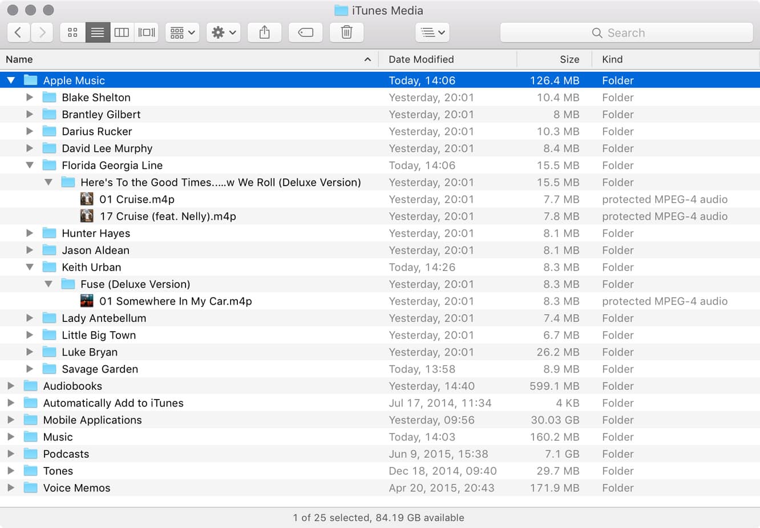This screenshot has height=528, width=760.
Task: Select the 01 Somewhere In My Car.m4p icon
Action: tap(87, 301)
